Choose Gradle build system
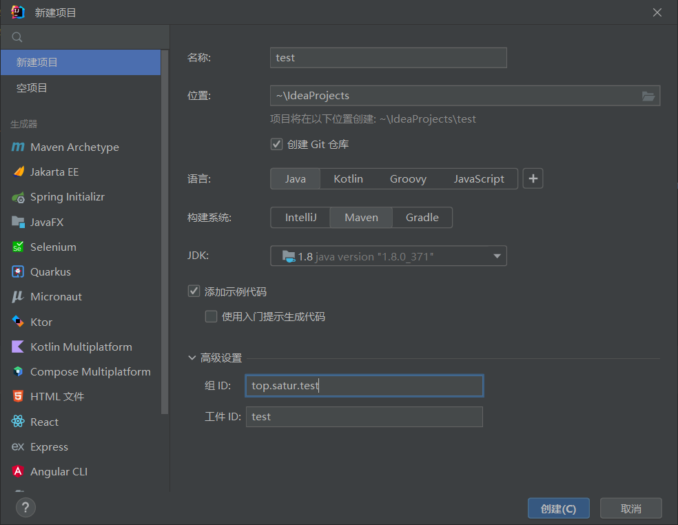The height and width of the screenshot is (525, 678). [x=422, y=217]
